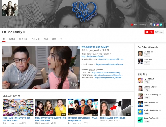Open 업로드한 동영상 section heading
The image size is (166, 127).
click(11, 96)
